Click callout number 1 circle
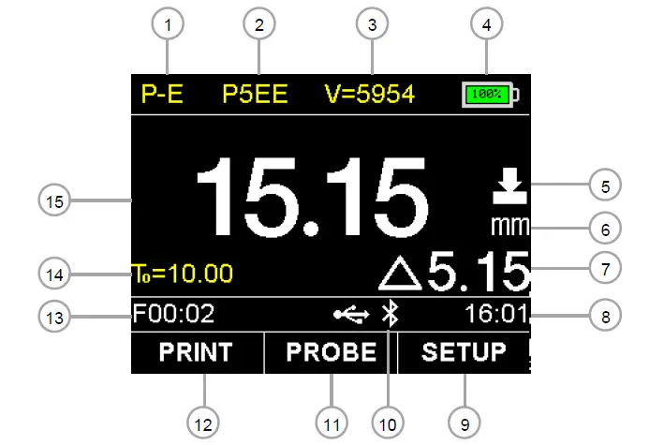Viewport: 664px width, 445px height. pyautogui.click(x=168, y=24)
